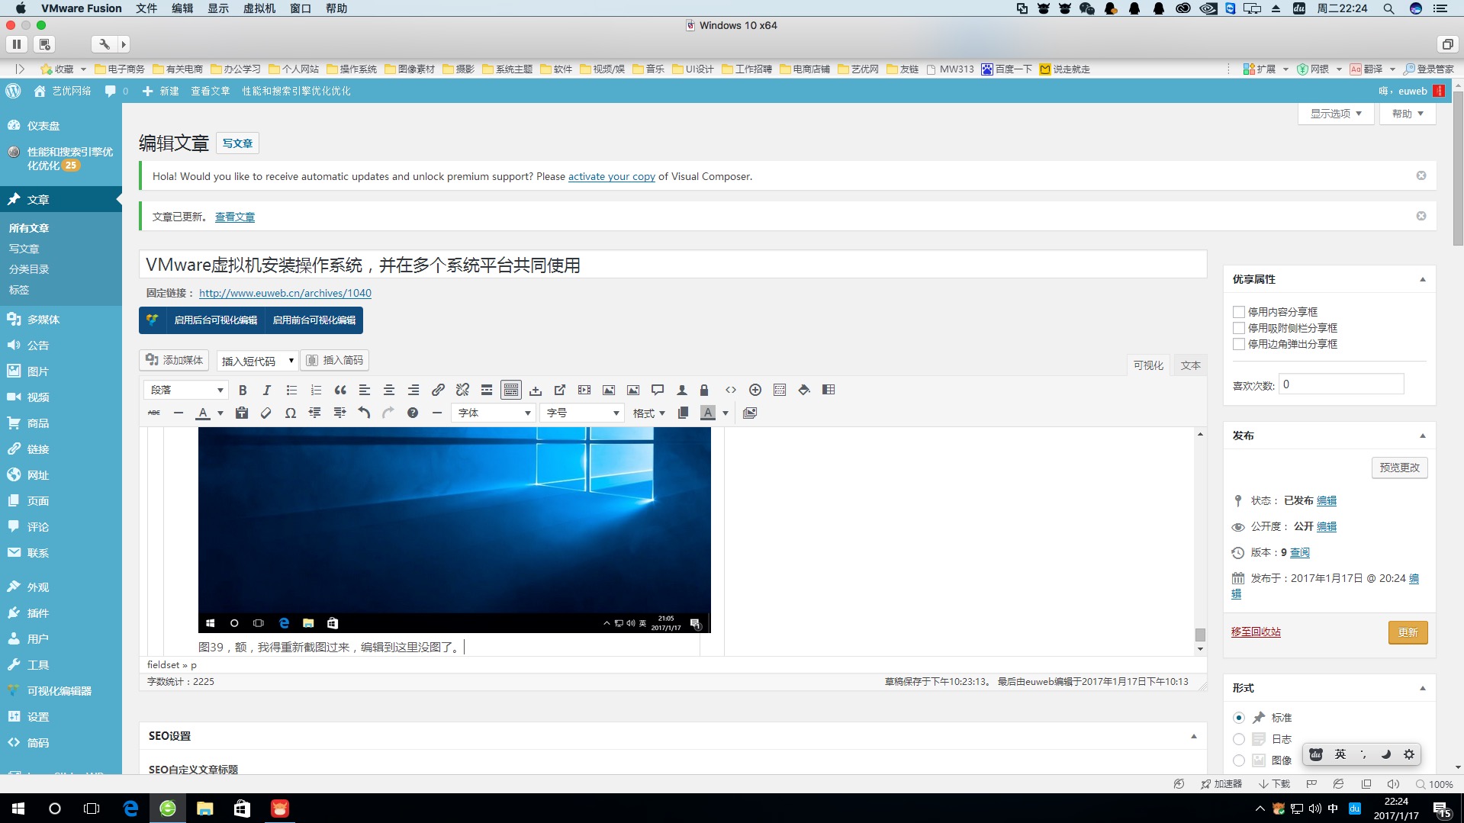The height and width of the screenshot is (823, 1464).
Task: Open the 虚拟机 menu in VMware menu bar
Action: [x=259, y=8]
